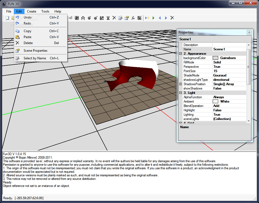Click the new document icon in toolbar

7,18
